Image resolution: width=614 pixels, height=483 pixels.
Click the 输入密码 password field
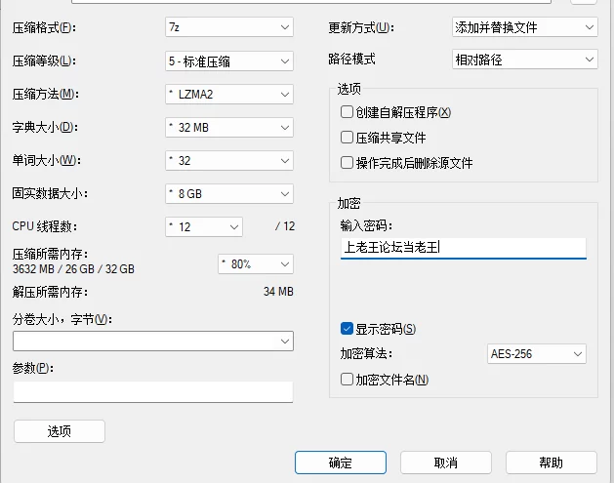(x=463, y=248)
